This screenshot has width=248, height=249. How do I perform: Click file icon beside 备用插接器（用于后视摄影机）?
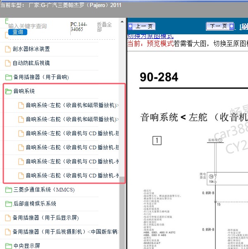point(8,232)
